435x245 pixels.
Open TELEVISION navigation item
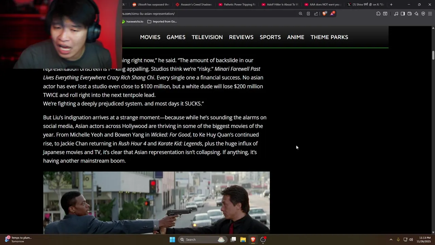207,37
